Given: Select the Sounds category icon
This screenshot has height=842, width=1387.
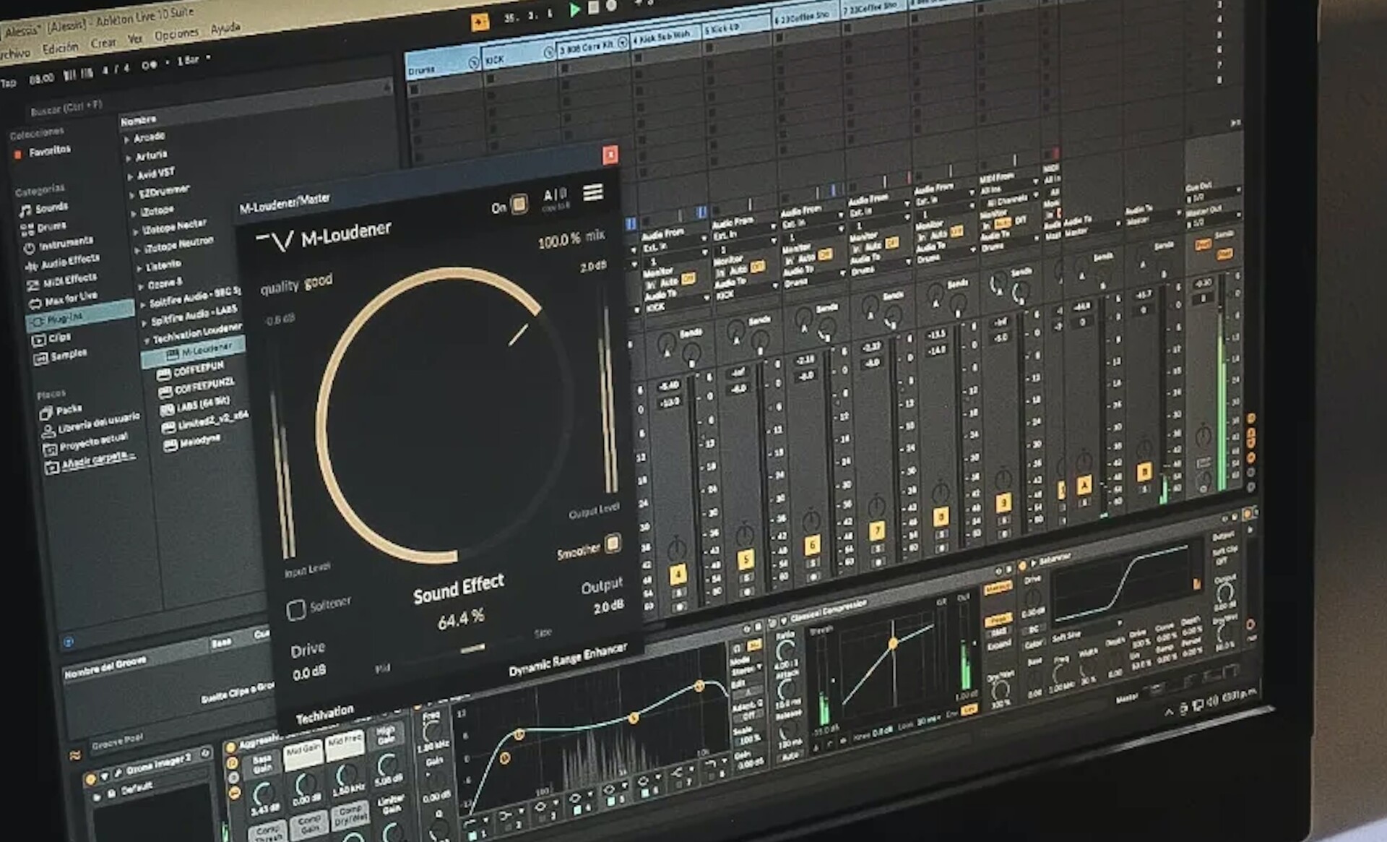Looking at the screenshot, I should click(27, 210).
